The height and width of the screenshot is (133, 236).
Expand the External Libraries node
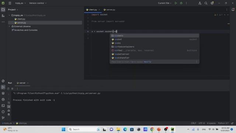[x=9, y=26]
